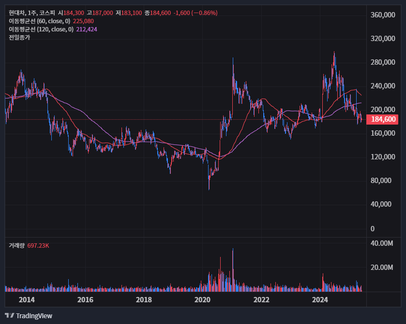Click the closing price value 종184,600
This screenshot has height=324, width=406.
coord(158,13)
